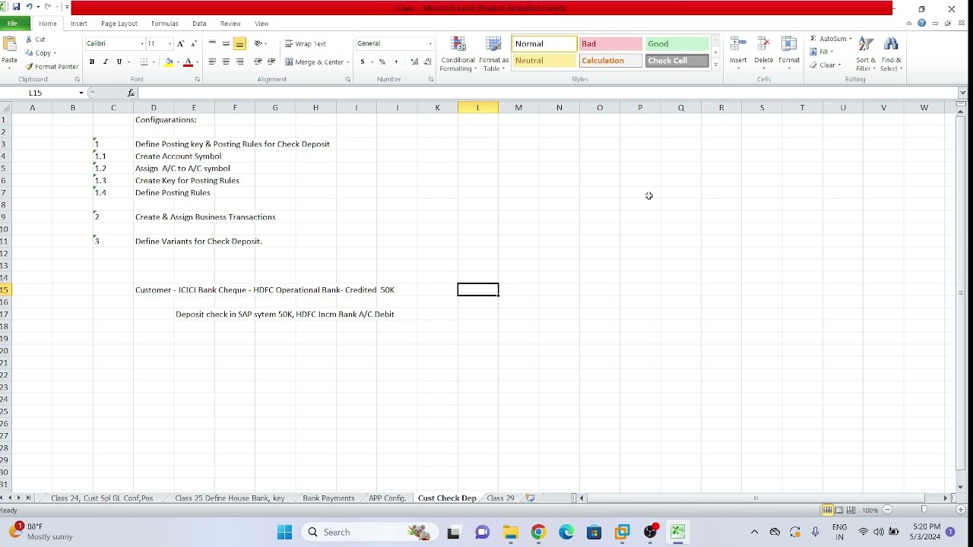Align text right icon

[x=239, y=62]
